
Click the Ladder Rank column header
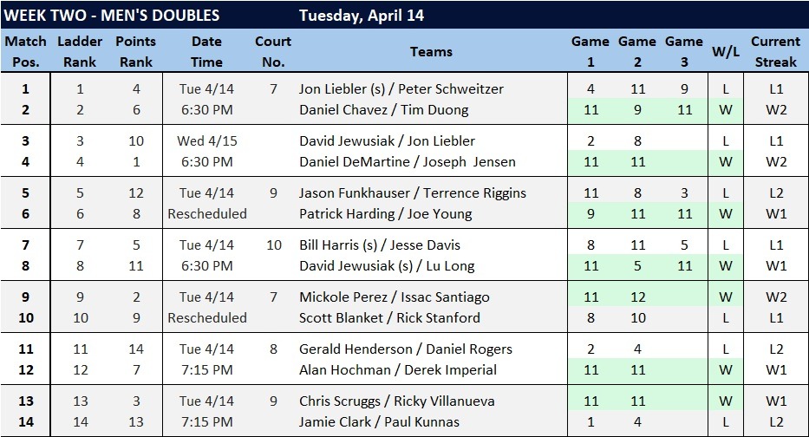tap(80, 51)
